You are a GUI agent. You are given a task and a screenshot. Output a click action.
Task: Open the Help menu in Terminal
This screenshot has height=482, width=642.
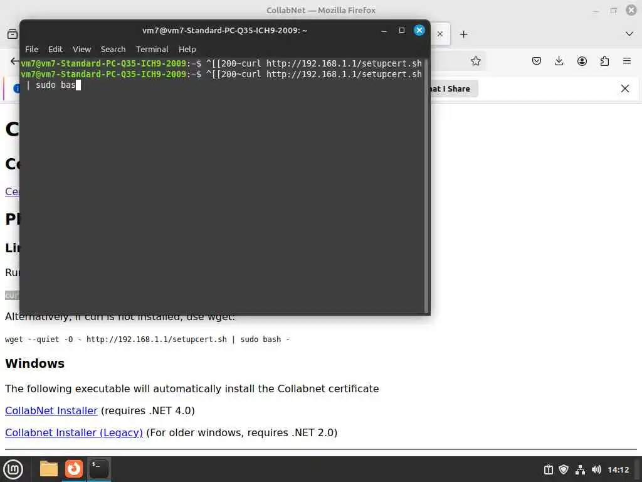tap(187, 49)
